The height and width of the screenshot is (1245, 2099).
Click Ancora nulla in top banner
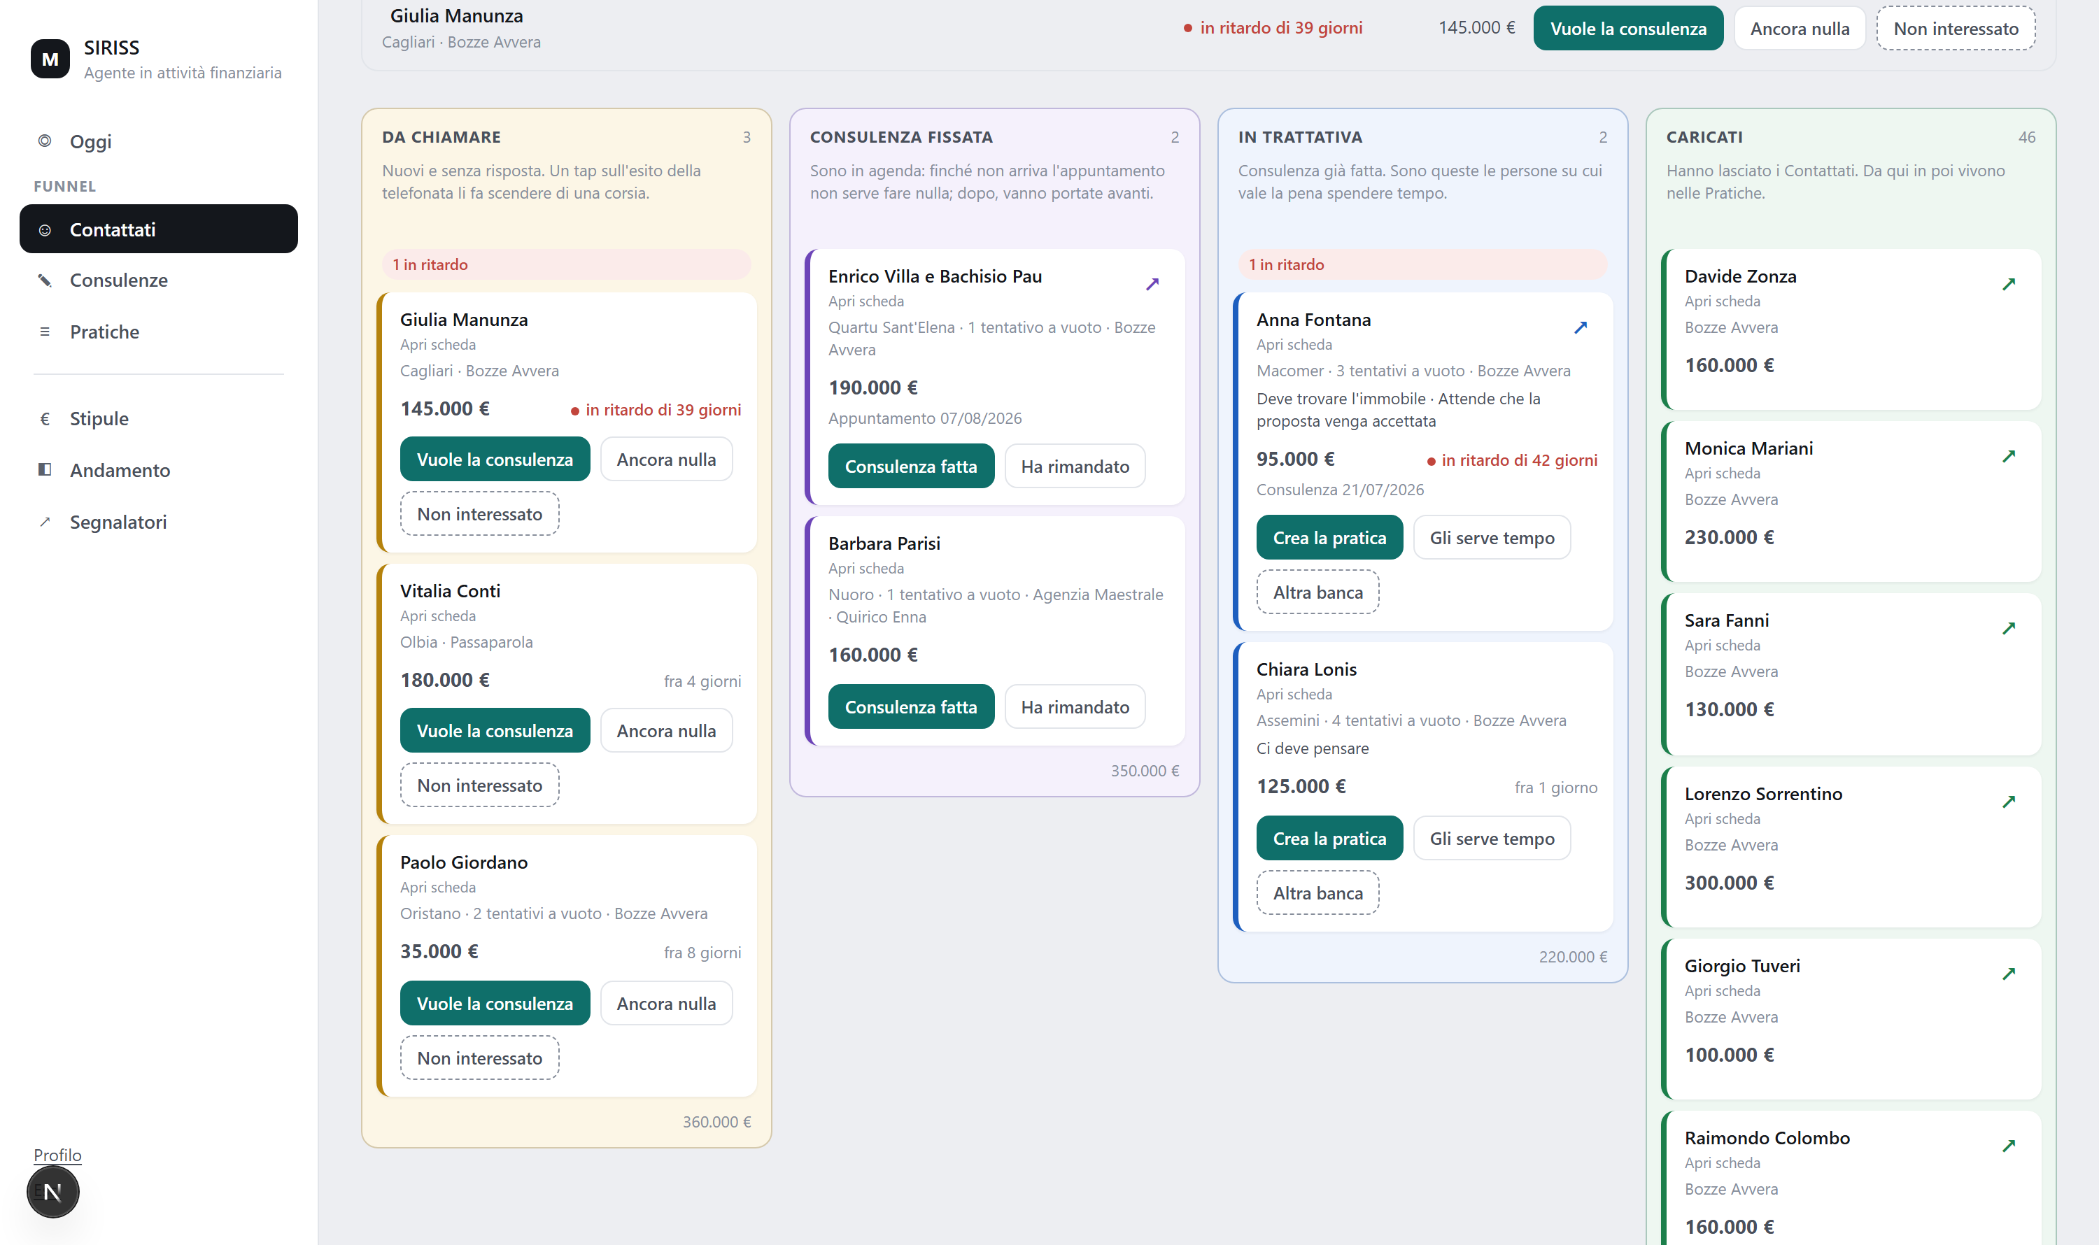(x=1800, y=29)
